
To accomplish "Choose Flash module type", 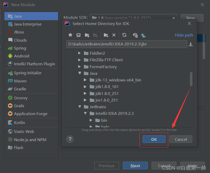I will point(31,147).
